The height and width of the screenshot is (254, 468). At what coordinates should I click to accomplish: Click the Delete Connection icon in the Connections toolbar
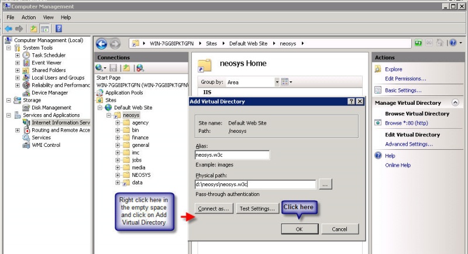(140, 68)
